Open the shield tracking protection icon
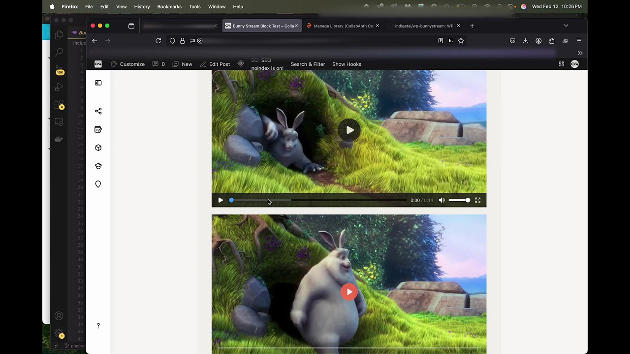 click(172, 41)
